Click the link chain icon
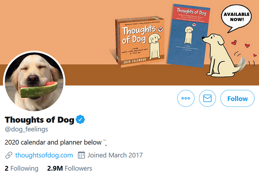 click(x=8, y=155)
